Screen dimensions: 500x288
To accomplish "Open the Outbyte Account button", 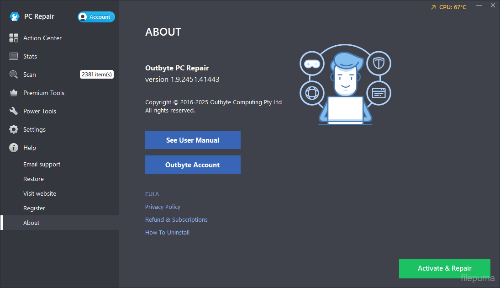I will coord(192,165).
